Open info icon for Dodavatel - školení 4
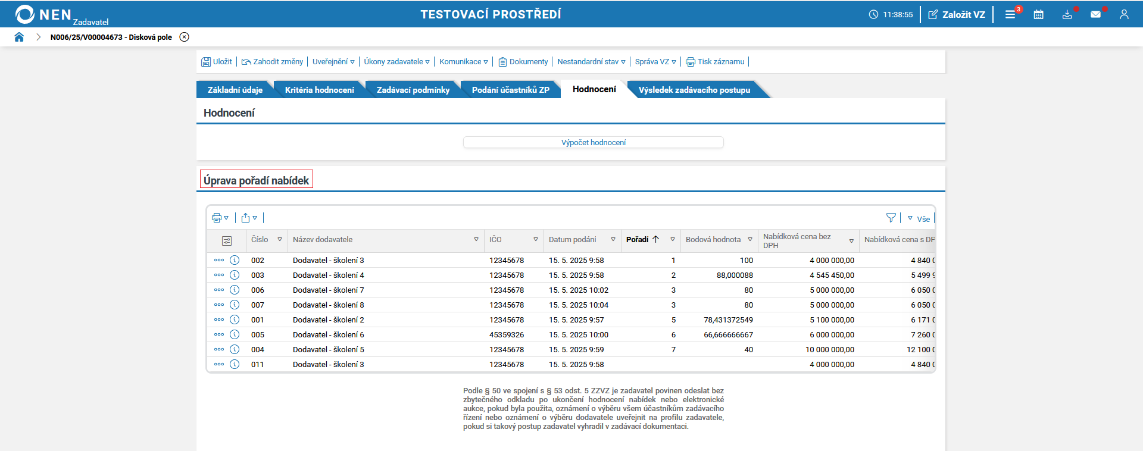The image size is (1143, 451). pyautogui.click(x=235, y=275)
